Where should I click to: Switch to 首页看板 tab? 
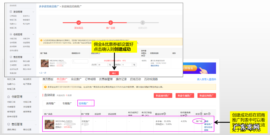(48, 79)
